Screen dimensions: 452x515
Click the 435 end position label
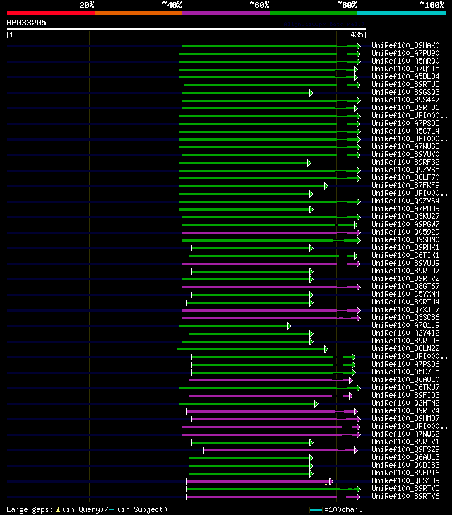pyautogui.click(x=357, y=35)
